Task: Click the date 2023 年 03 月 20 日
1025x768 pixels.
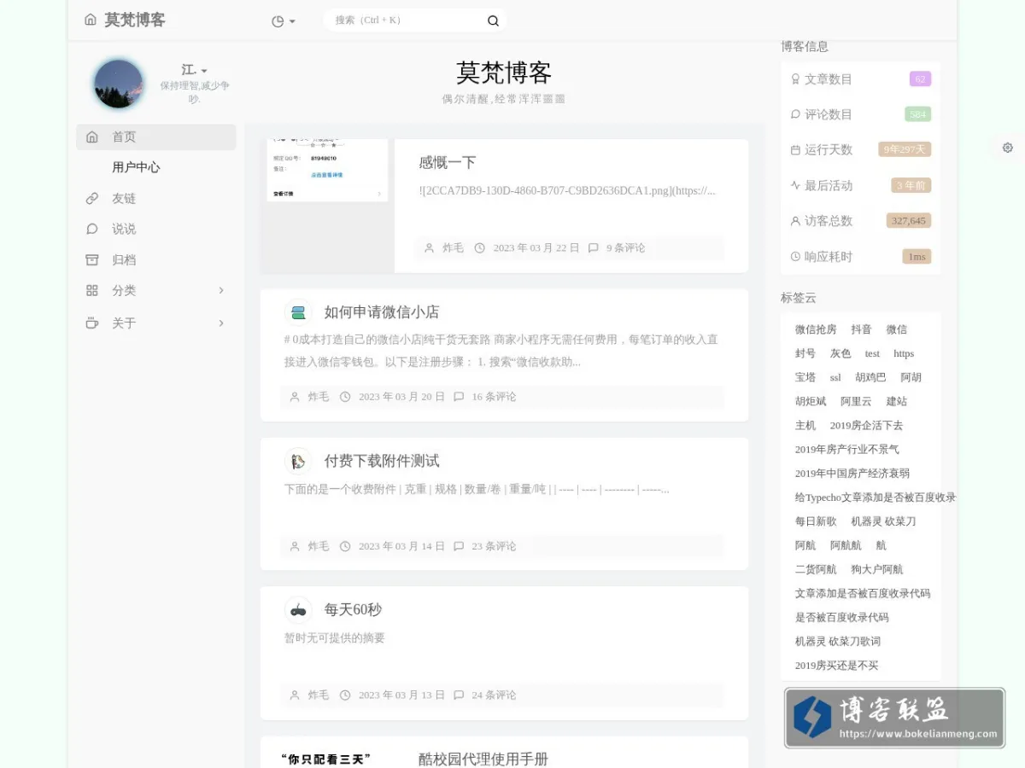Action: coord(401,397)
